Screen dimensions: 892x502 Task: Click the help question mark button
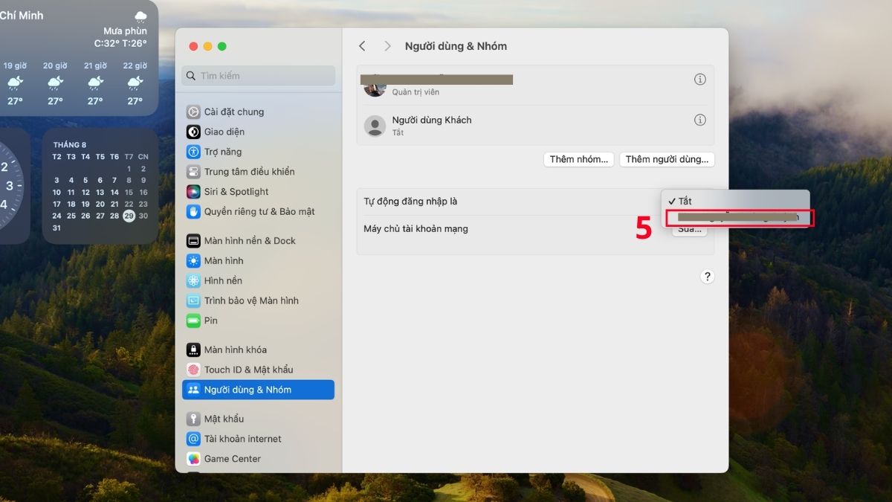[x=707, y=277]
